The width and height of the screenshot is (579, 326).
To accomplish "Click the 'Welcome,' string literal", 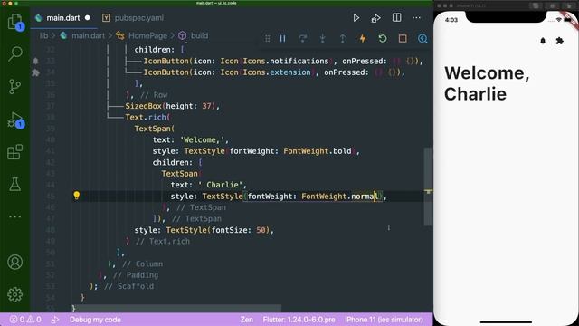I will [x=203, y=139].
